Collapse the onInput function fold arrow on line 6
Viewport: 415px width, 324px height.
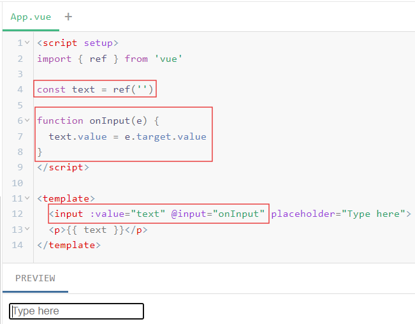(27, 121)
